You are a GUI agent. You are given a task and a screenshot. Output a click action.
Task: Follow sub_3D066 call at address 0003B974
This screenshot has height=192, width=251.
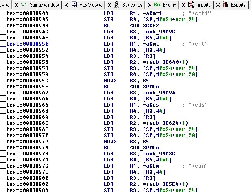click(x=144, y=148)
